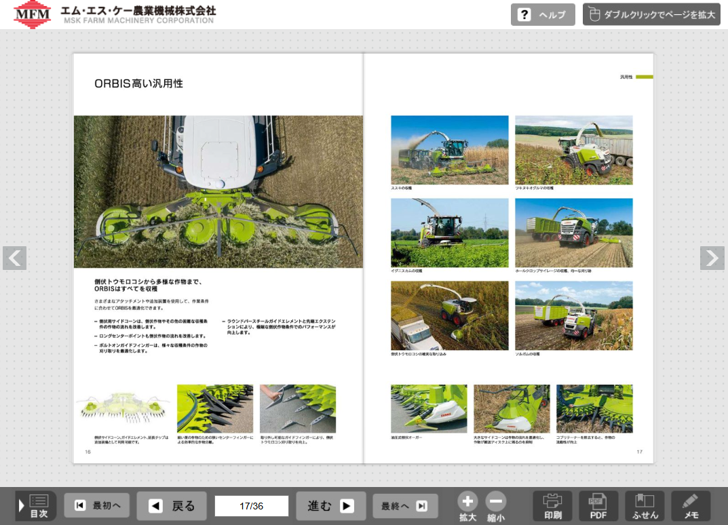This screenshot has width=728, height=525.
Task: Click the イグニスカムの収穫 caption text
Action: pos(406,271)
